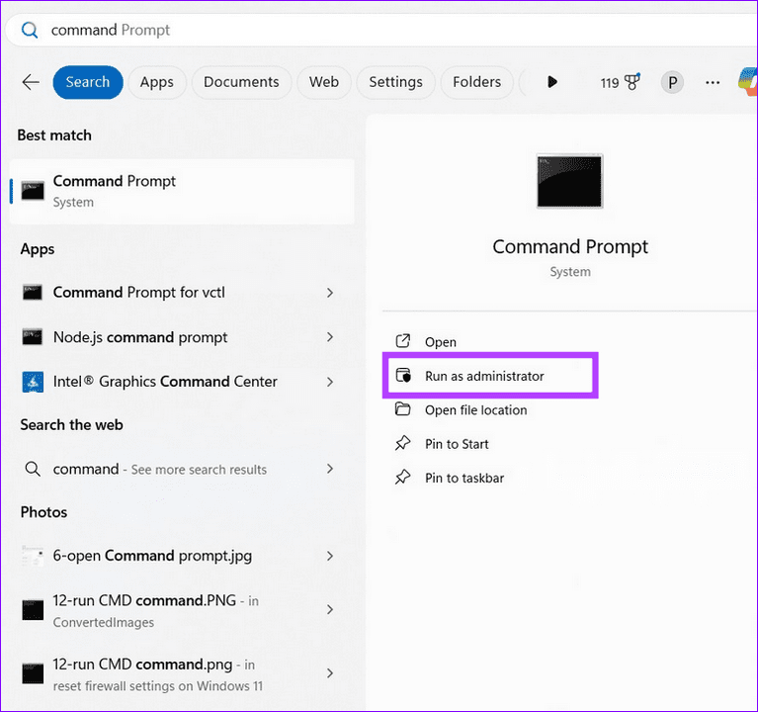Open the P profile avatar
758x712 pixels.
pos(672,82)
